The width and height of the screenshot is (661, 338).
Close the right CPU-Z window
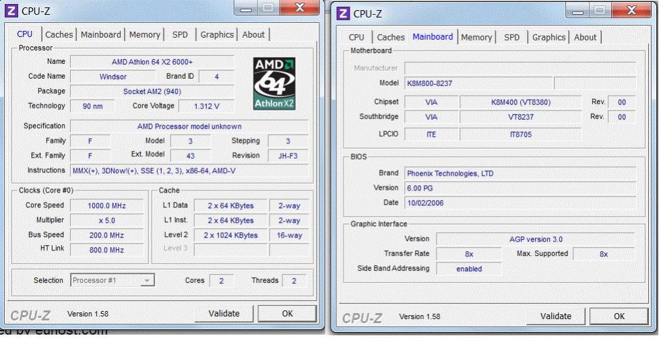pos(631,10)
